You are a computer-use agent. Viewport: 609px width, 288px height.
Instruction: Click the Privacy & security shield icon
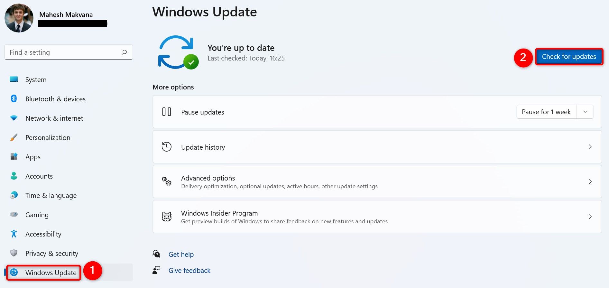tap(14, 253)
